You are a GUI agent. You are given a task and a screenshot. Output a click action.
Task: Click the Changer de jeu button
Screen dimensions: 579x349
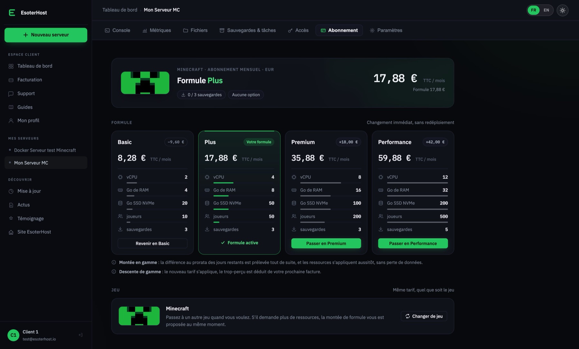click(x=424, y=316)
